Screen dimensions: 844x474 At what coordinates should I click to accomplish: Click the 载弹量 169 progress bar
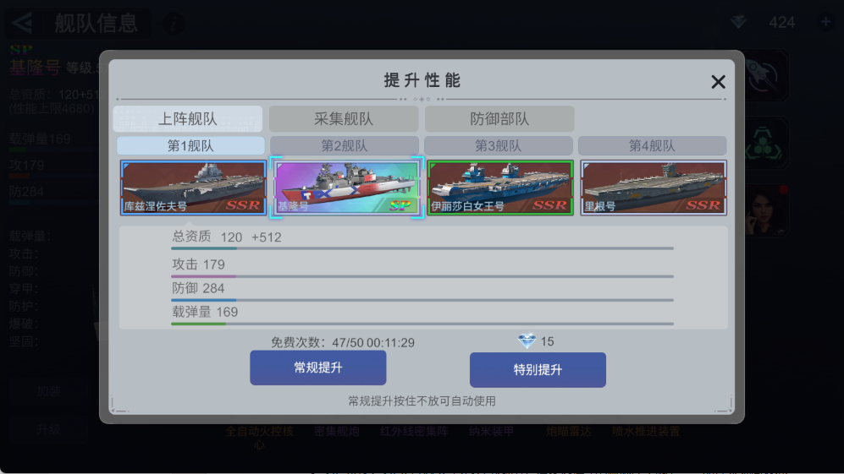[422, 324]
